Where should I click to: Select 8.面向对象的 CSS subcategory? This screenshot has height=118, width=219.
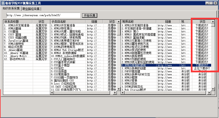click(84, 80)
